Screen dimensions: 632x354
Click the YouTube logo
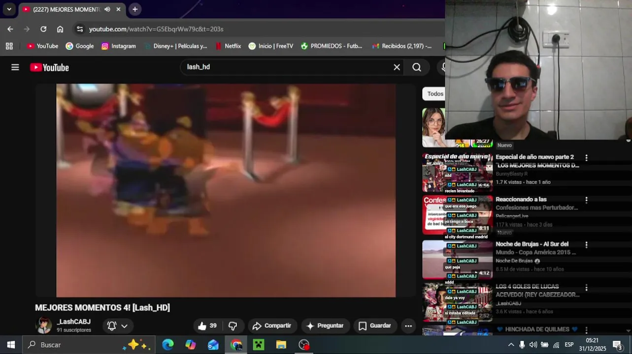click(x=49, y=67)
